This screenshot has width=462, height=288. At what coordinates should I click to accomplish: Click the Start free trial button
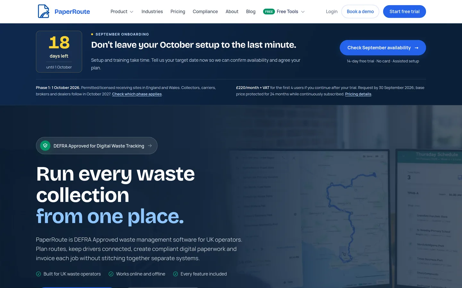[x=405, y=12]
